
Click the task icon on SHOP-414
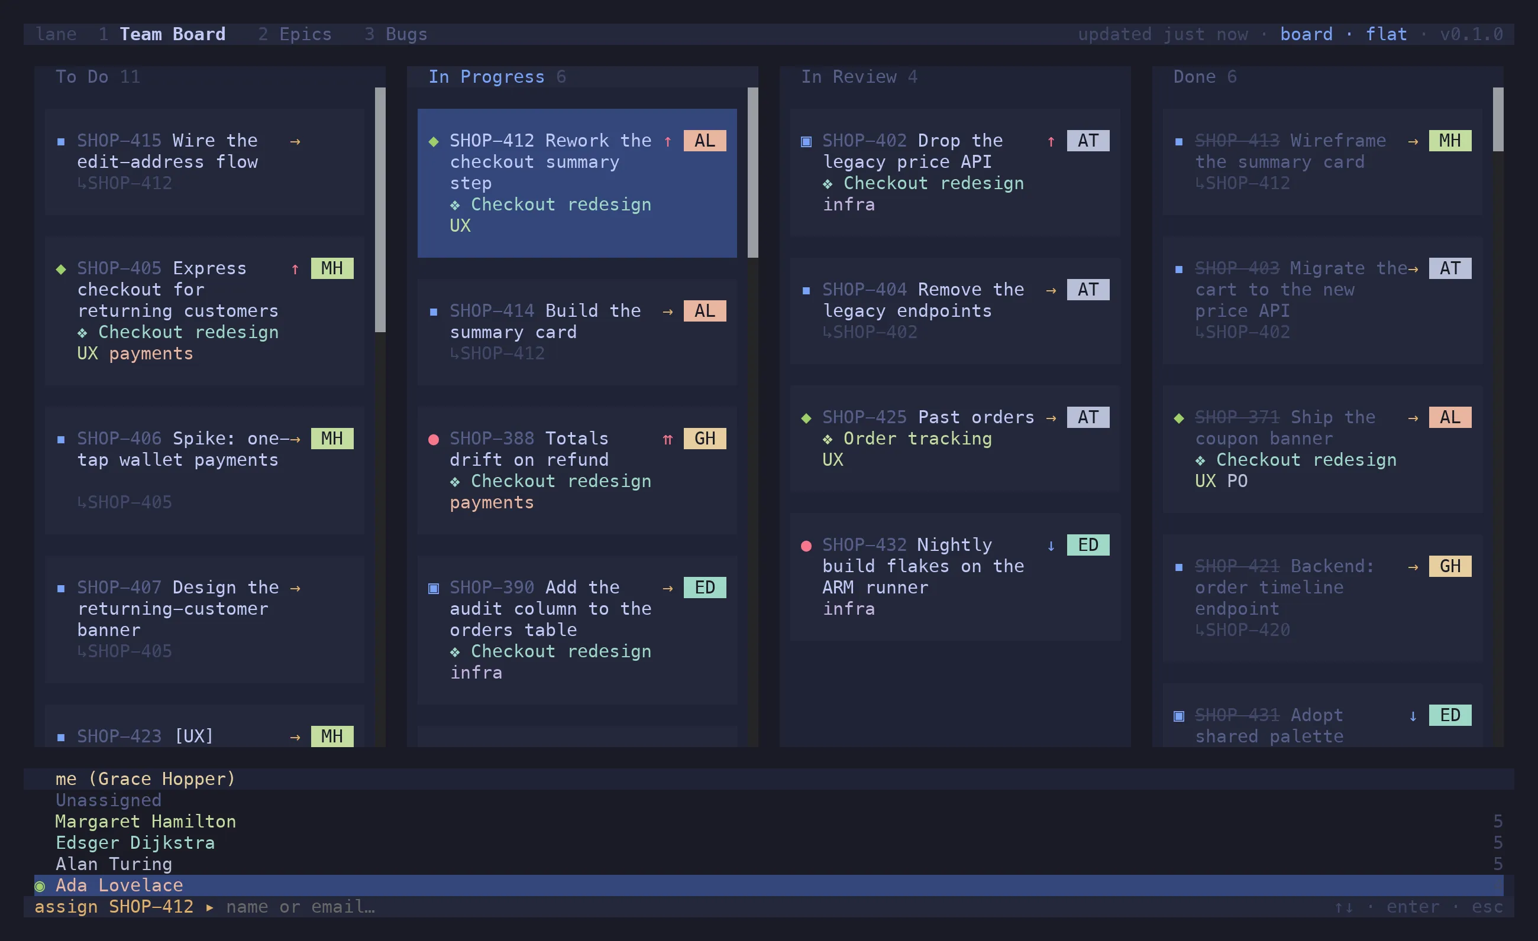coord(433,312)
